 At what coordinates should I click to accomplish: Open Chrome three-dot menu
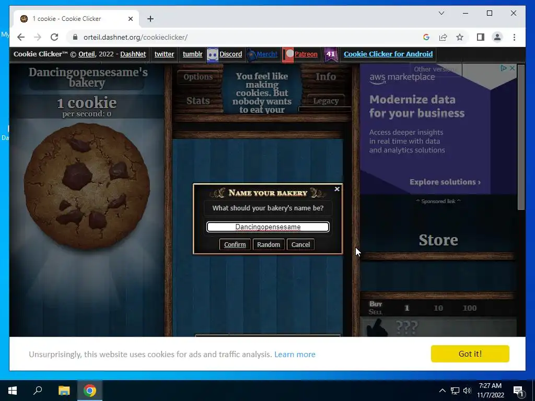[x=514, y=37]
